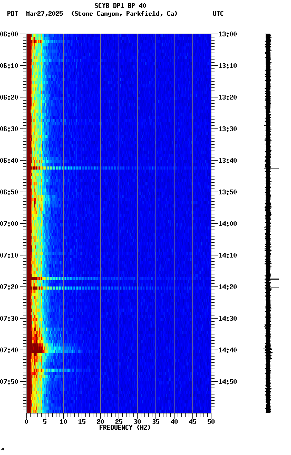The image size is (291, 455).
Task: Click the '50' frequency axis tick label
Action: (211, 422)
